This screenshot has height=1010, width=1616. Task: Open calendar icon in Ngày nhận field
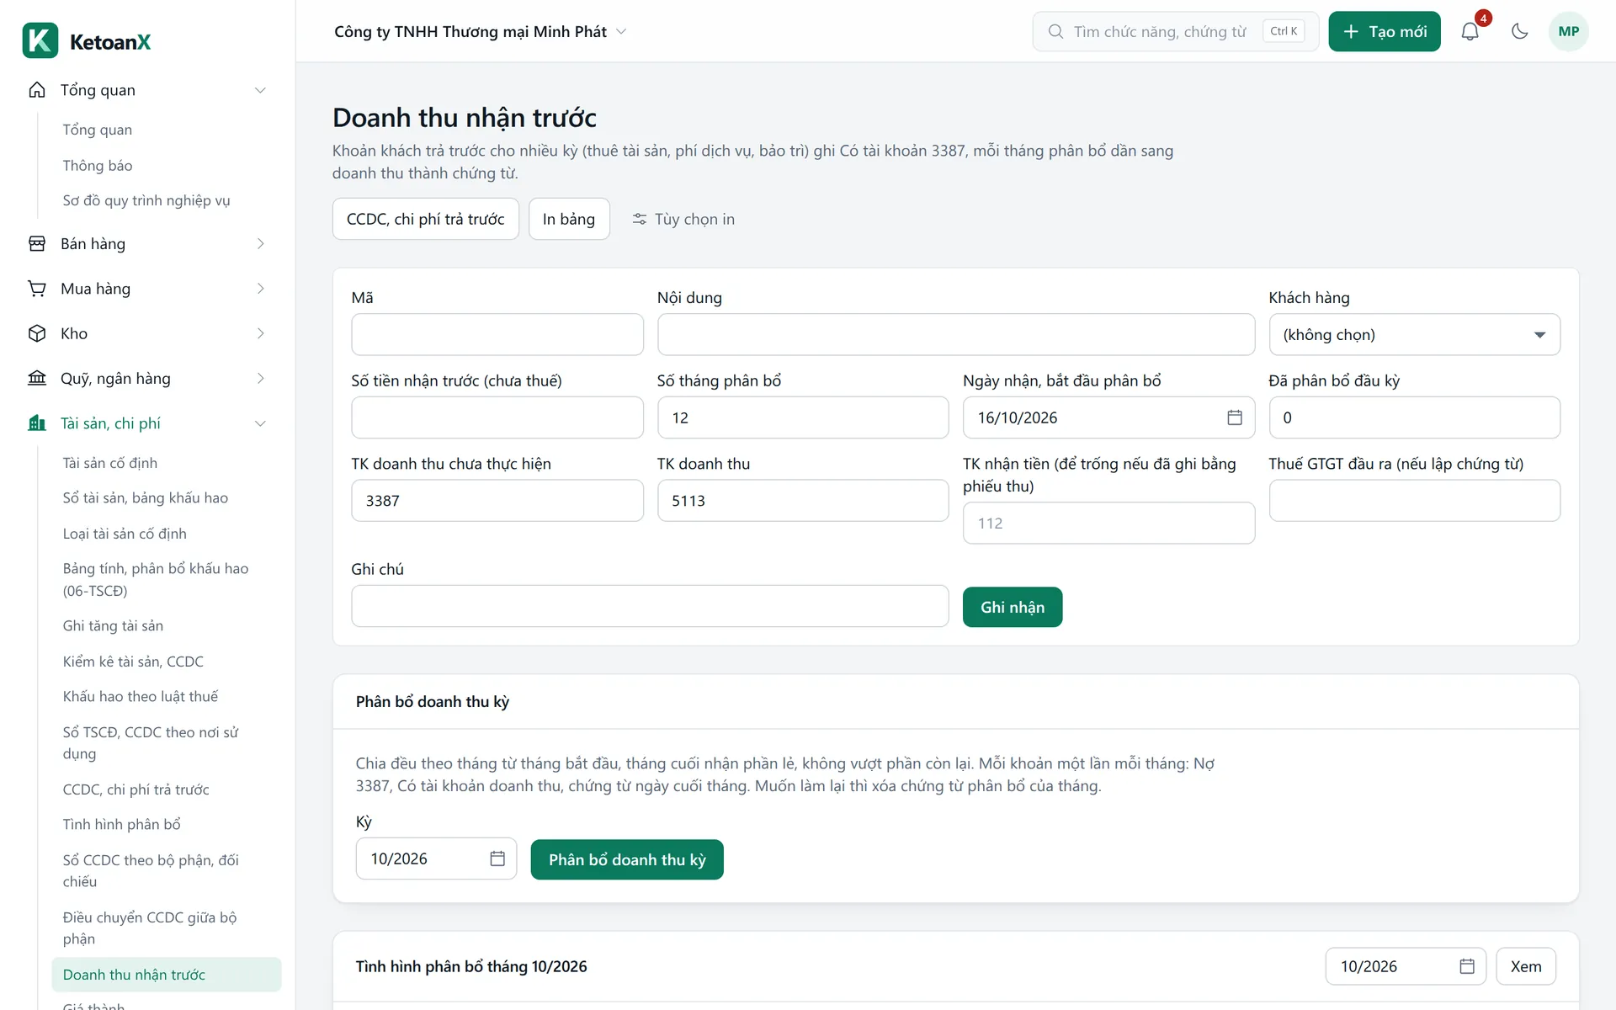tap(1234, 417)
